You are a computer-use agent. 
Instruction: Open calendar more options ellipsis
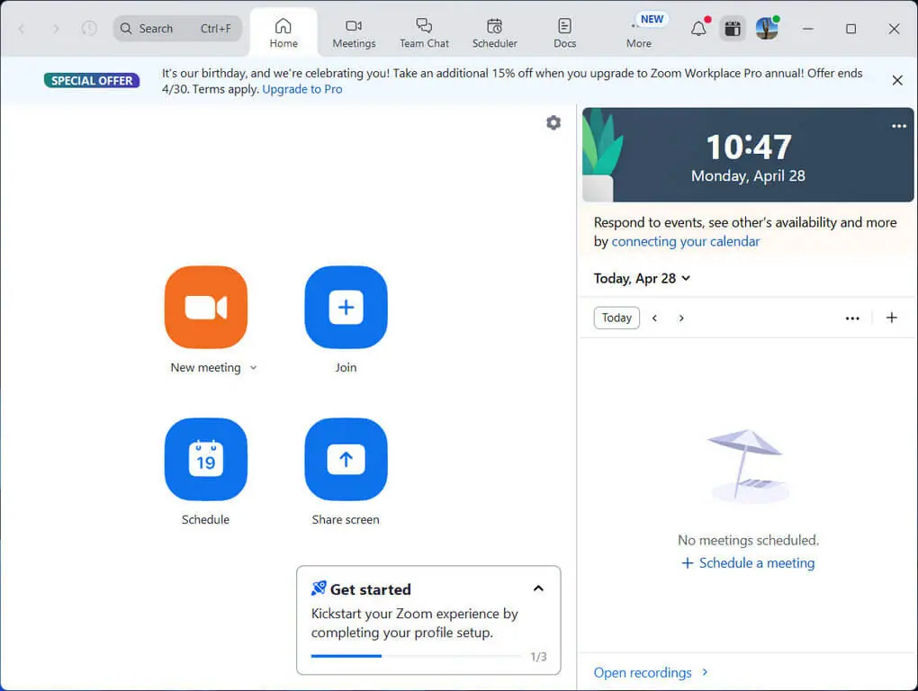click(852, 319)
